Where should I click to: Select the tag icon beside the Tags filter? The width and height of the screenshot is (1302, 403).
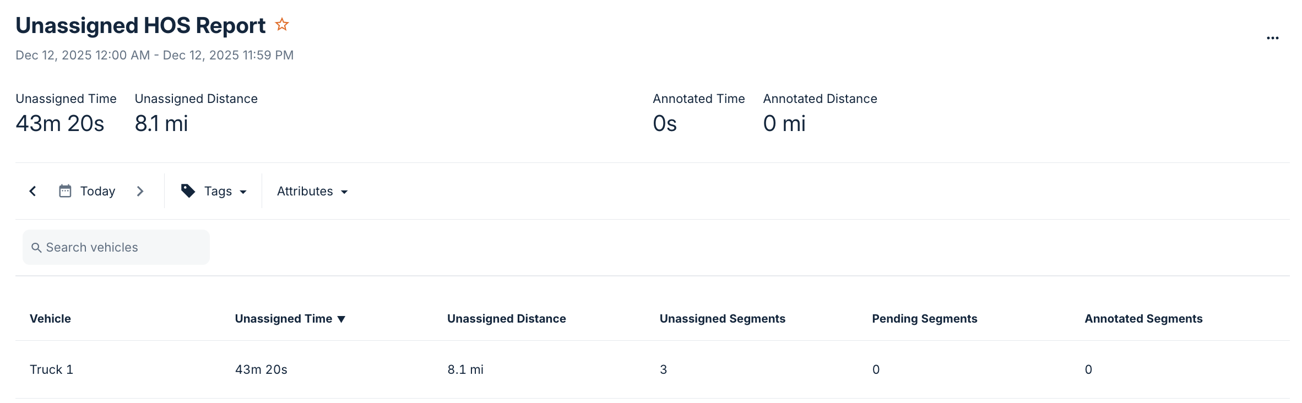coord(188,190)
